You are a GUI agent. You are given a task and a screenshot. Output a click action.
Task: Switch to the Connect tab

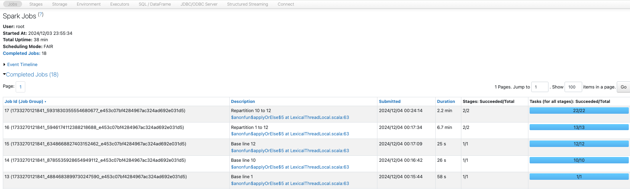coord(286,4)
